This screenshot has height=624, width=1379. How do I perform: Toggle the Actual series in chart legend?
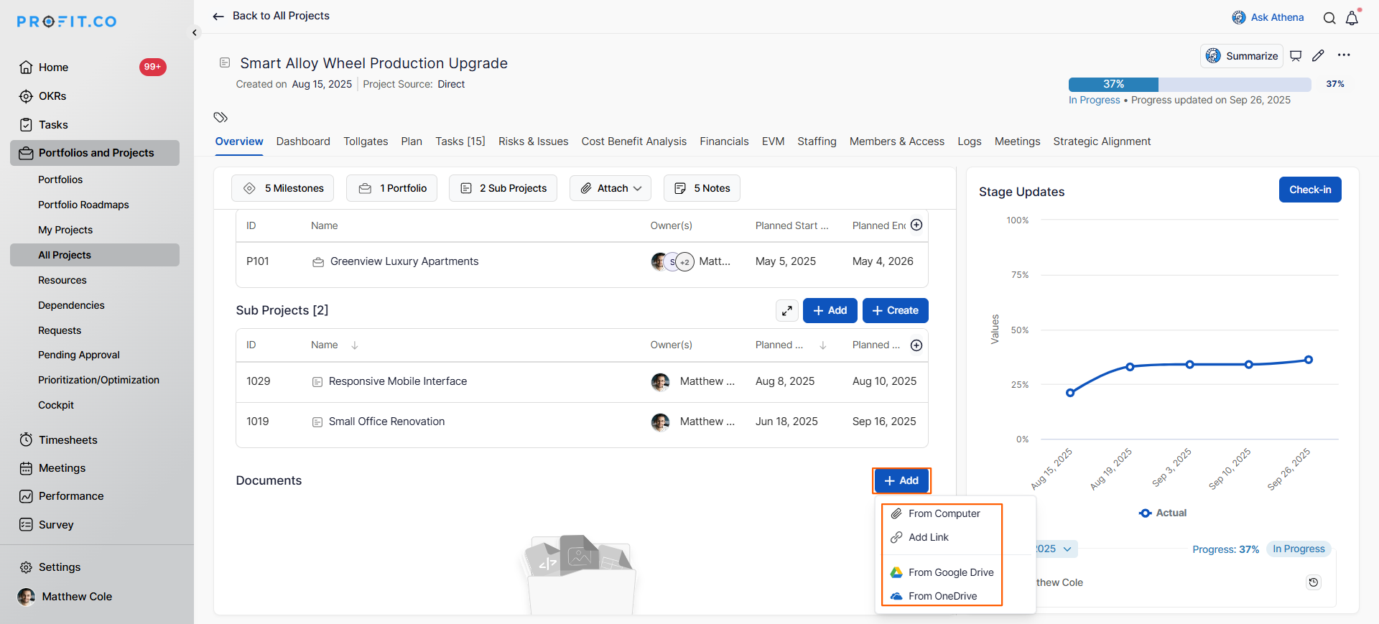point(1163,513)
